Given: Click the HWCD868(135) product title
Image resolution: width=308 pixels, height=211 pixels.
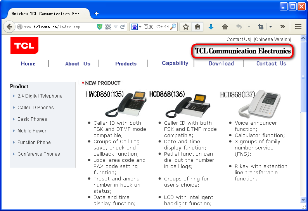Looking at the screenshot, I should pos(105,94).
